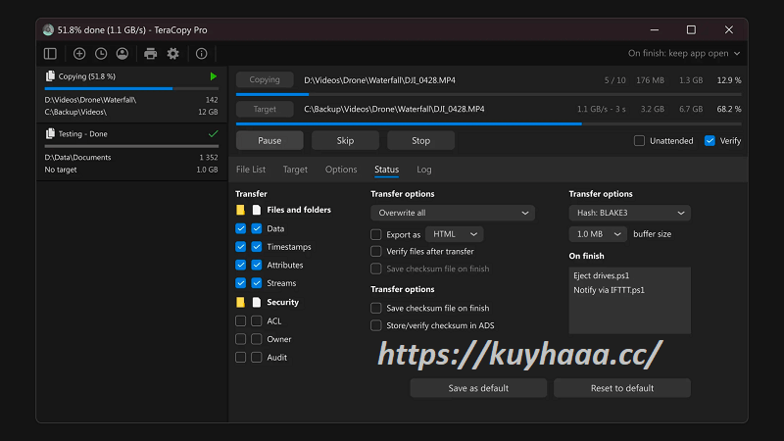The width and height of the screenshot is (784, 441).
Task: Click source path D:\Videos\Drone\Waterfall\DJI_0428.MP4
Action: tap(379, 80)
